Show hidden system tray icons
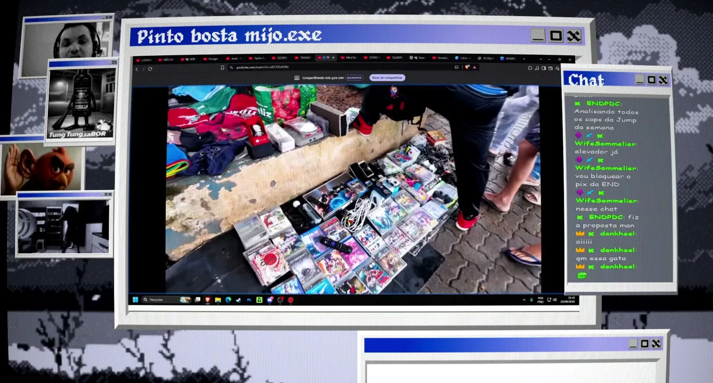Image resolution: width=713 pixels, height=383 pixels. tap(523, 300)
